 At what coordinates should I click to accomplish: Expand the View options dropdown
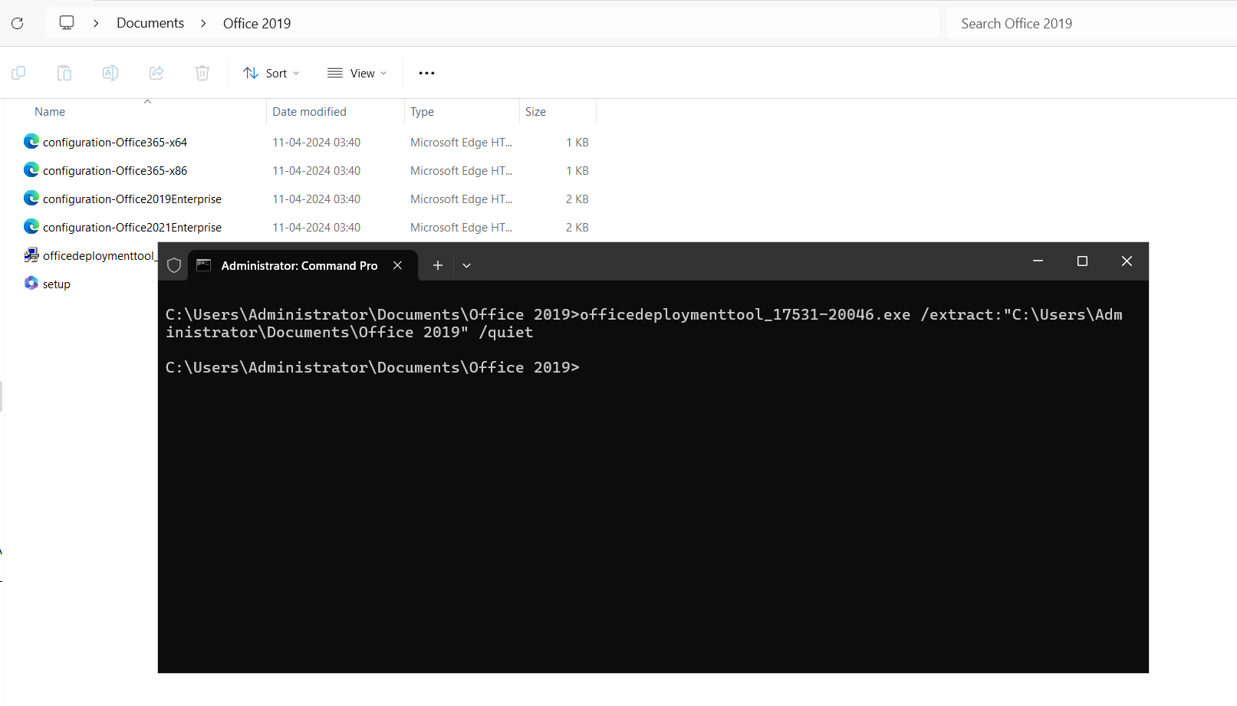coord(357,73)
